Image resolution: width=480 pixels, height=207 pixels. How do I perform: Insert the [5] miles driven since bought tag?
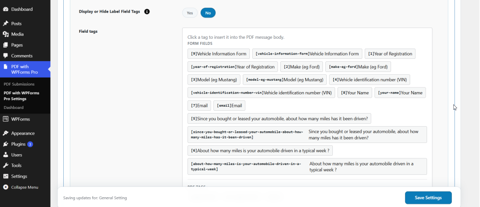tap(279, 119)
